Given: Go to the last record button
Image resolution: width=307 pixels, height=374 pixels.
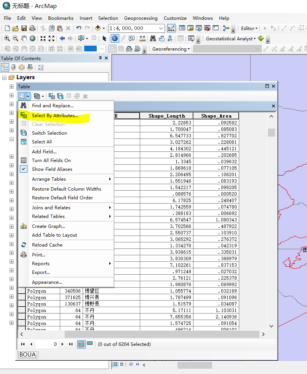Looking at the screenshot, I should click(71, 344).
